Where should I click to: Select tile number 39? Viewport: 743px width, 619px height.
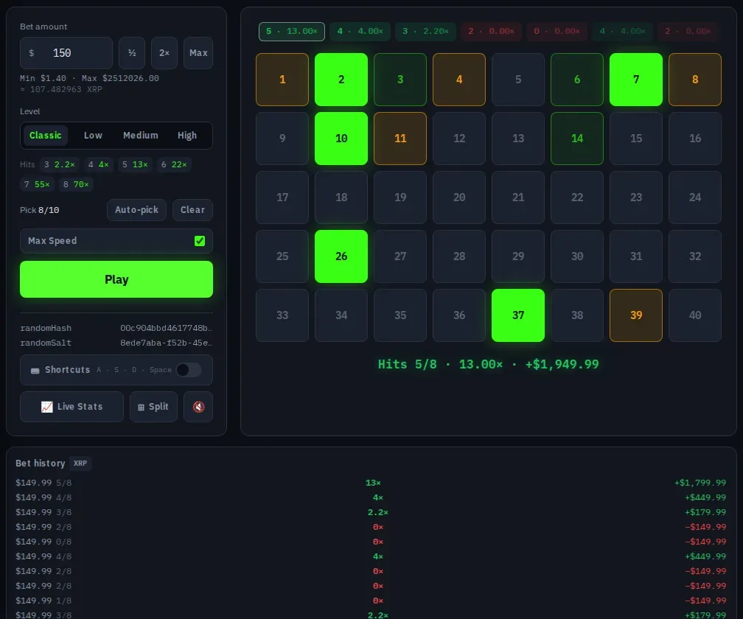(636, 315)
